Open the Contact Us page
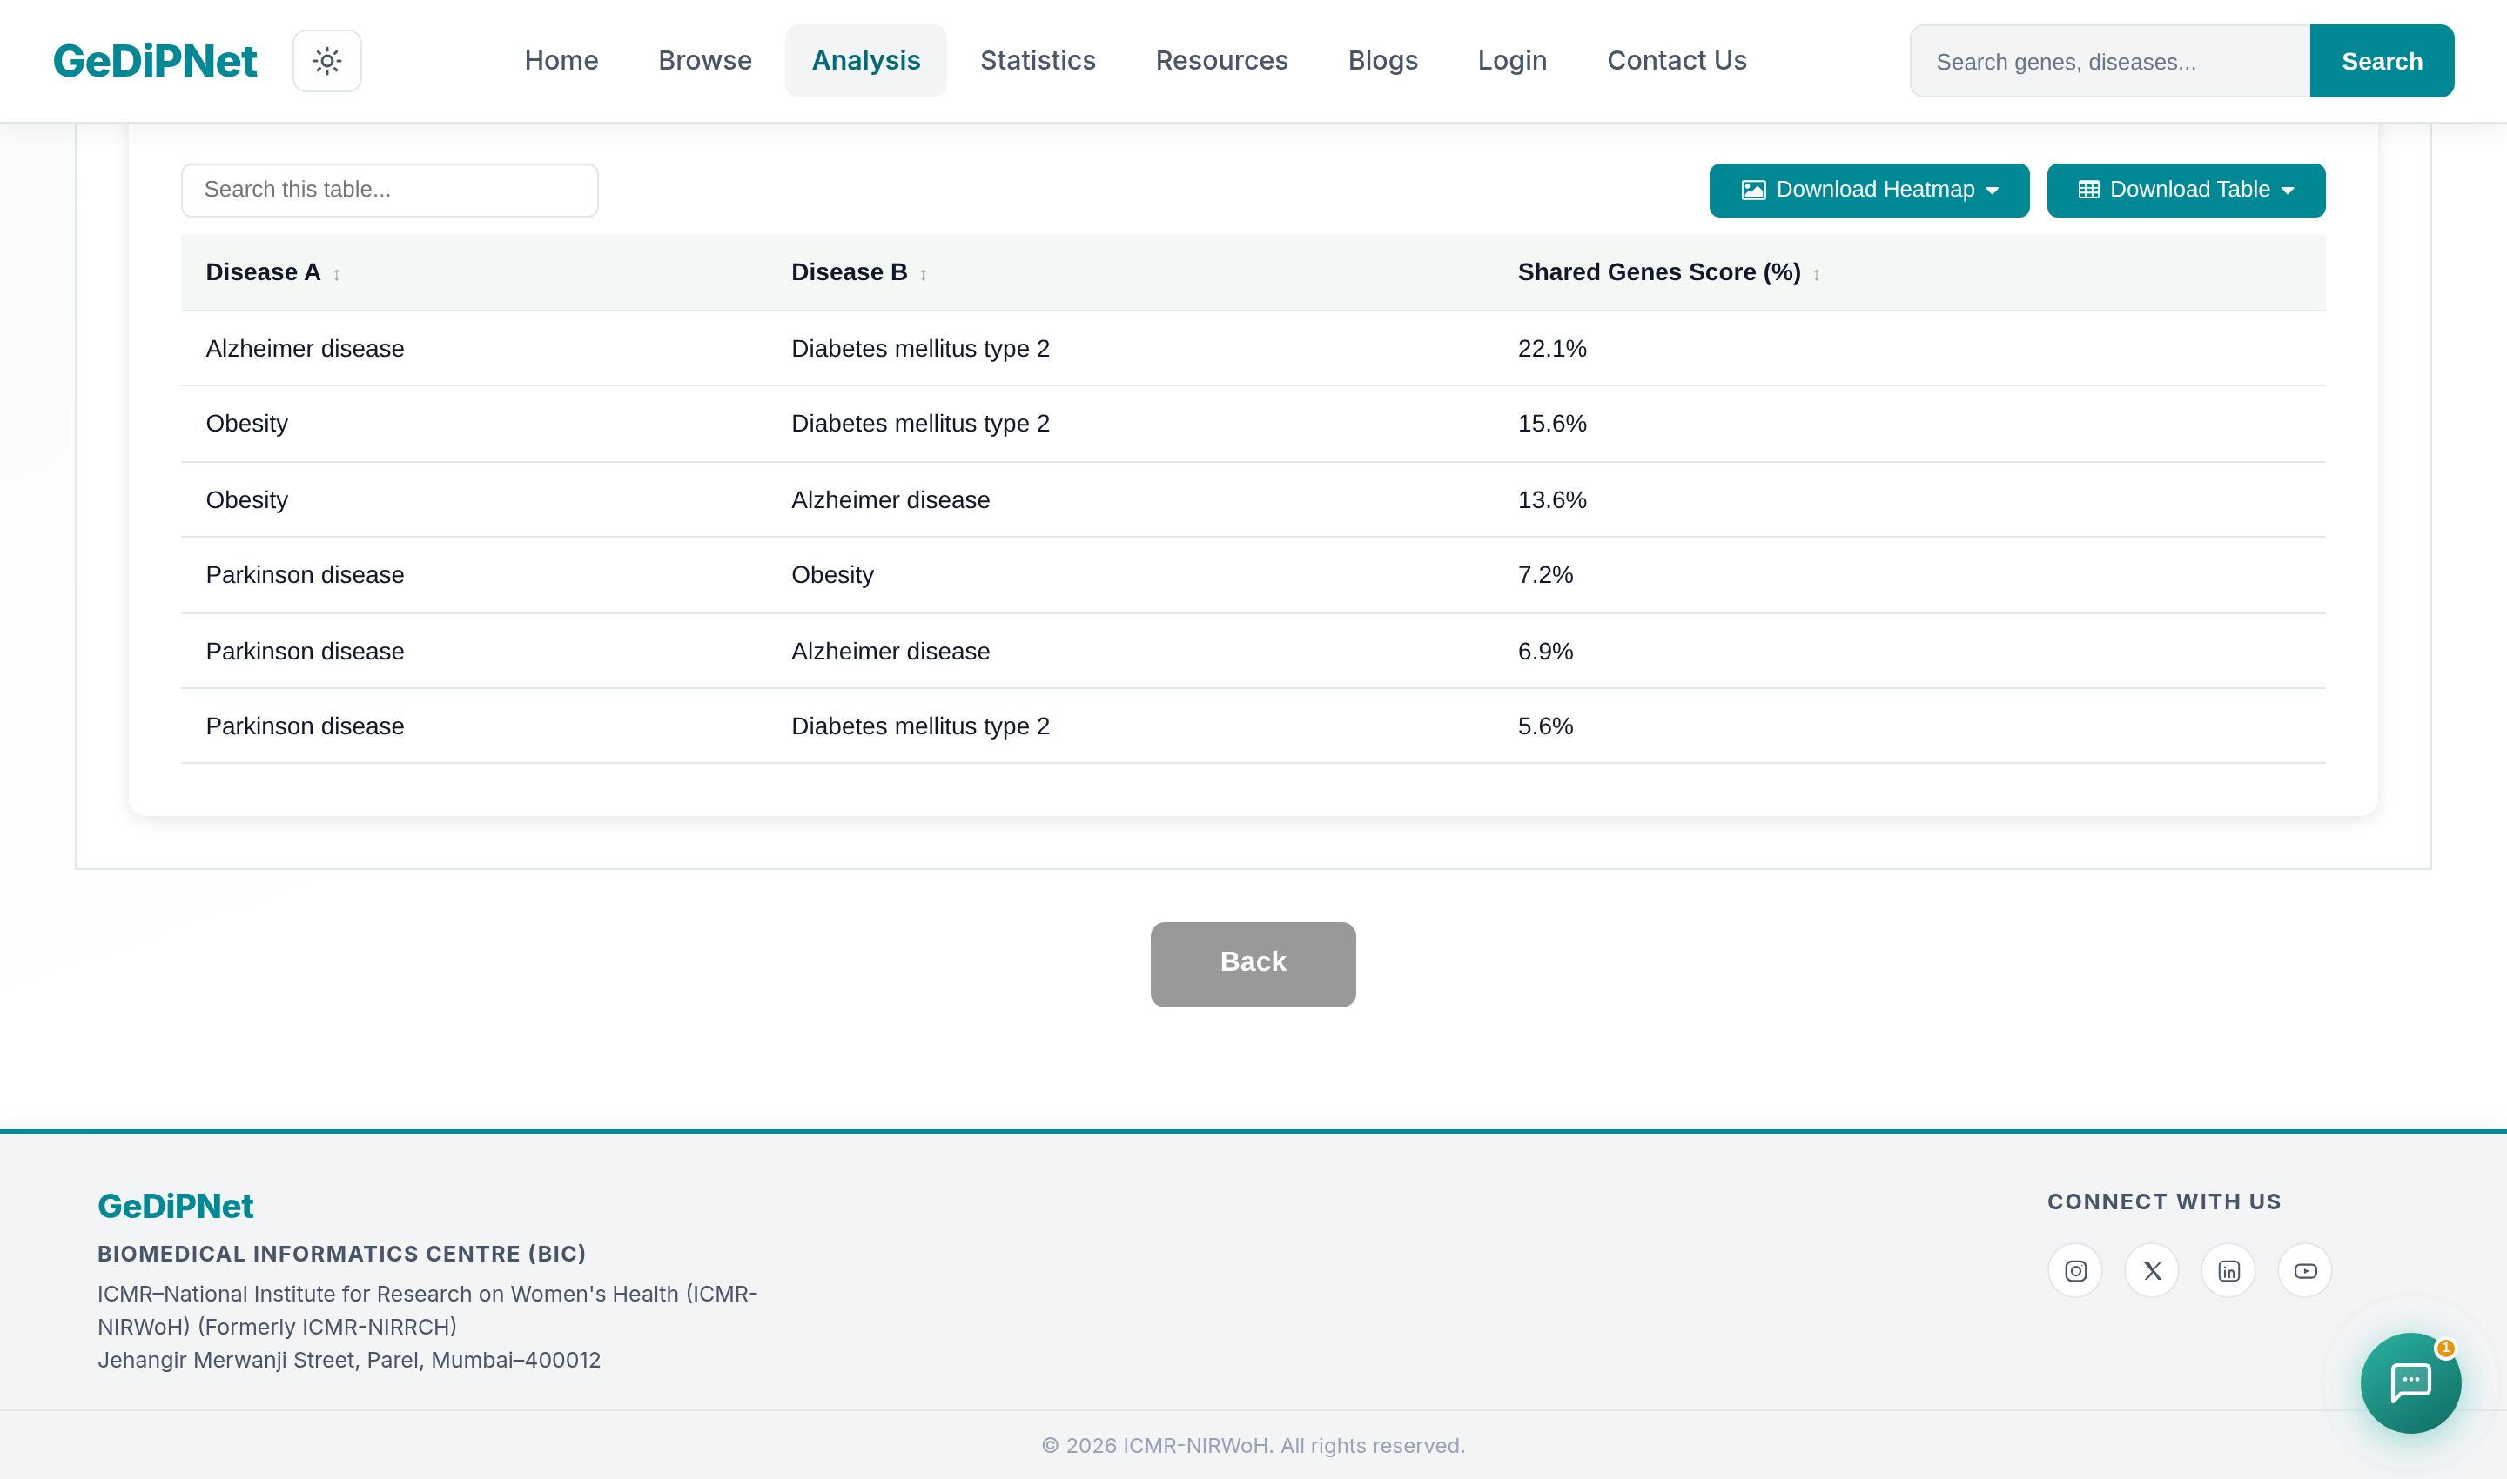 pyautogui.click(x=1677, y=61)
